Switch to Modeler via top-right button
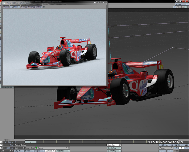Viewport: 189px width, 152px height. 182,4
